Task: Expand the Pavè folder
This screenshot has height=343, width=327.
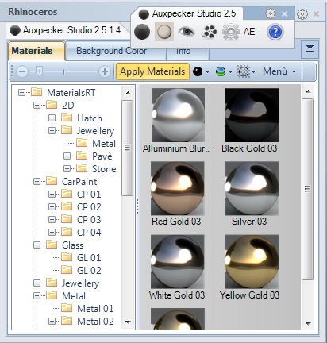Action: (67, 156)
